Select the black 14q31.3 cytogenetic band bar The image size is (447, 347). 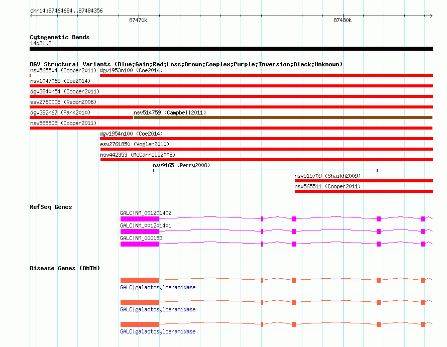tap(231, 49)
